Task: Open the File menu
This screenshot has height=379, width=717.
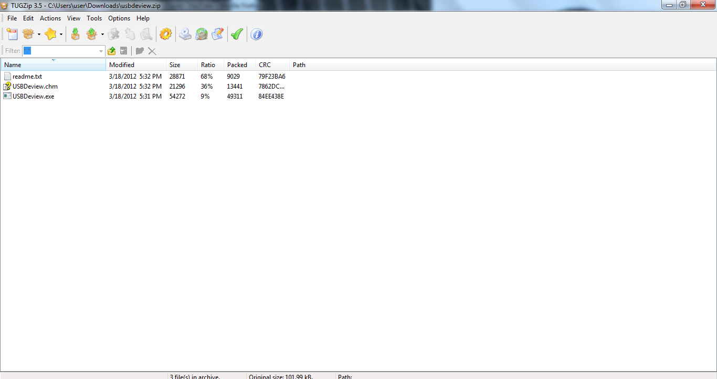Action: pos(12,18)
